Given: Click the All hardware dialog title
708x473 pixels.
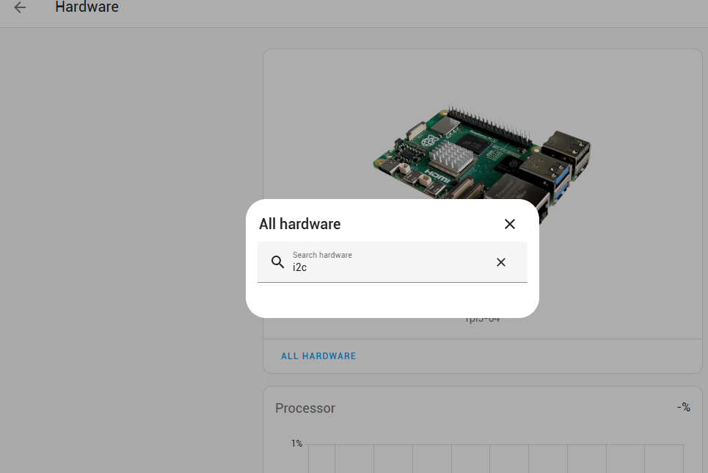Looking at the screenshot, I should click(300, 224).
